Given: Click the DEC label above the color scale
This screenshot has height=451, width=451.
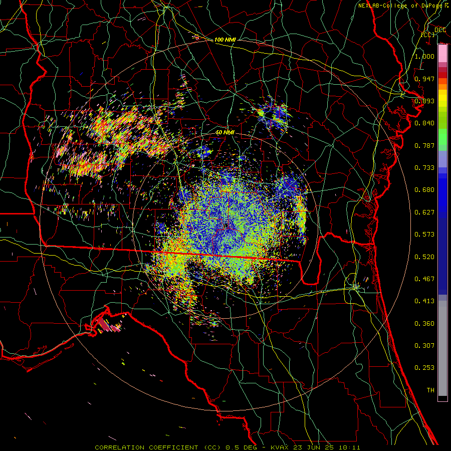Looking at the screenshot, I should (x=440, y=30).
